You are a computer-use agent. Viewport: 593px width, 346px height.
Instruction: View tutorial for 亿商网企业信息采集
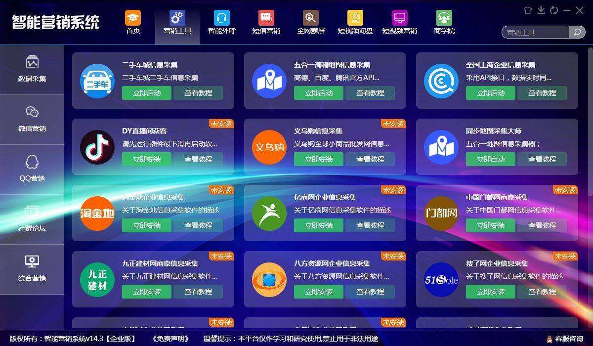(x=370, y=225)
